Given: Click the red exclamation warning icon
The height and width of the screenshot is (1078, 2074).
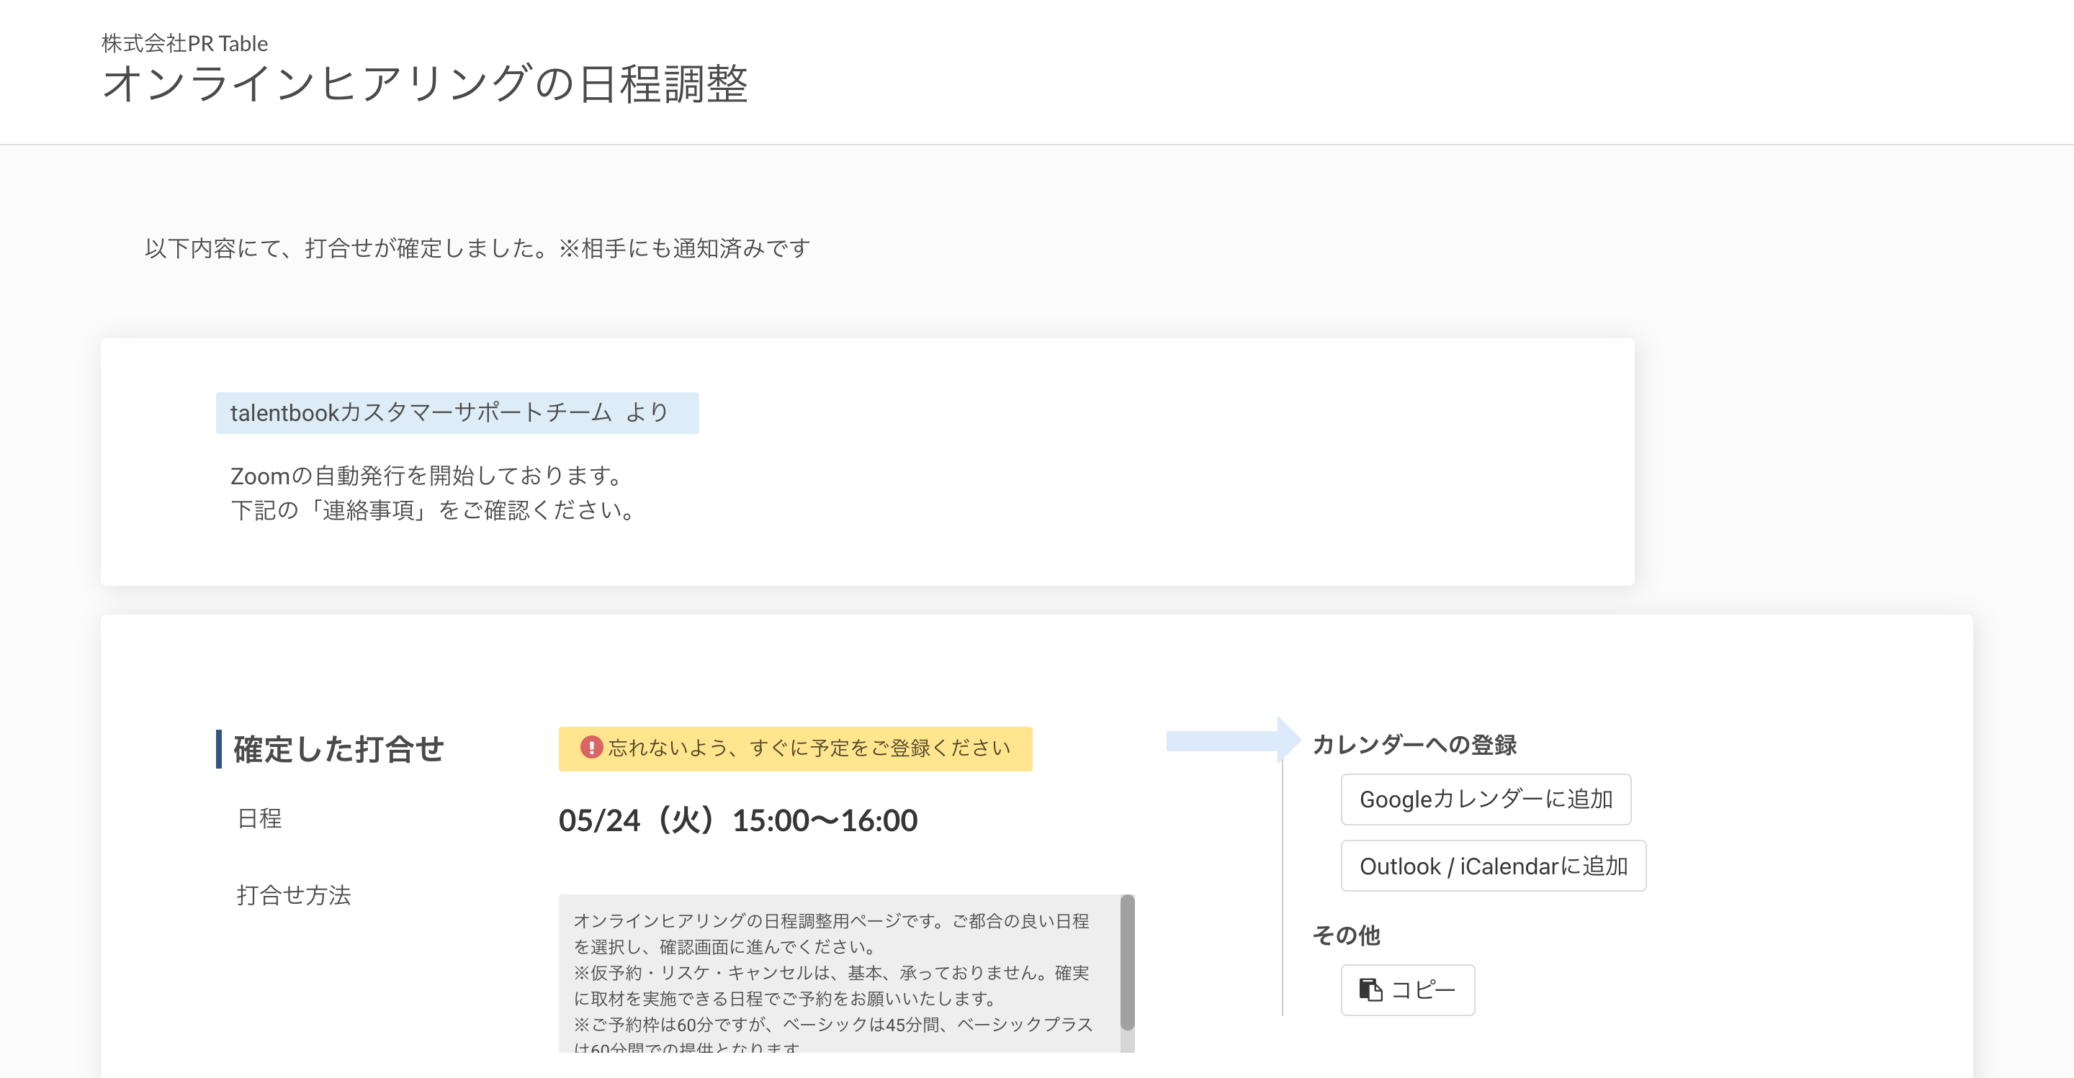Looking at the screenshot, I should click(591, 748).
